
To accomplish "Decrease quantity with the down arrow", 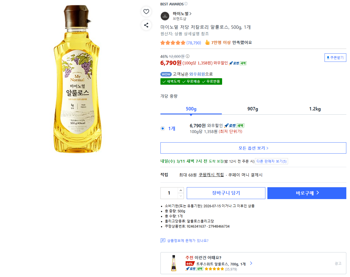I will point(181,196).
